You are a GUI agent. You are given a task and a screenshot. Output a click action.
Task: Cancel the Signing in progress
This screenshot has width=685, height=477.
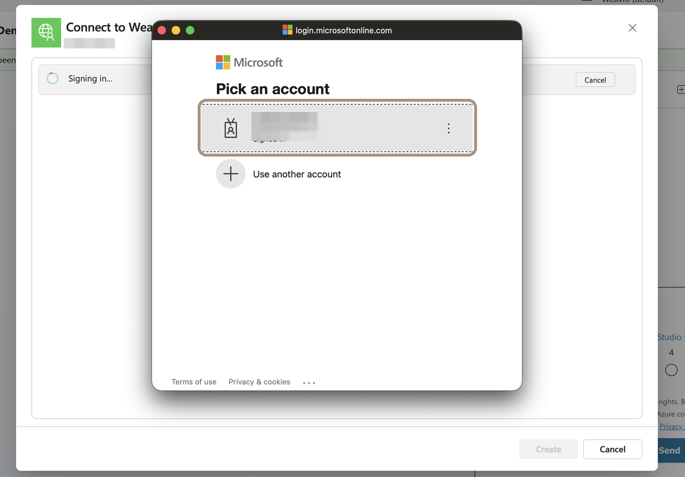595,80
